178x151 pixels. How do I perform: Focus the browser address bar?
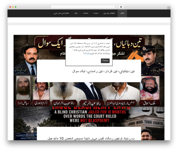[x=84, y=7]
